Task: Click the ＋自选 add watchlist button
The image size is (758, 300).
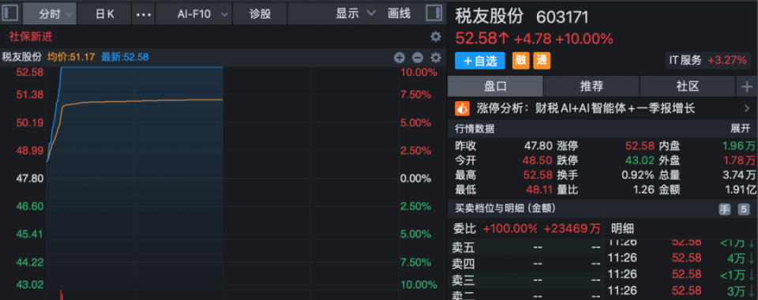Action: (480, 61)
